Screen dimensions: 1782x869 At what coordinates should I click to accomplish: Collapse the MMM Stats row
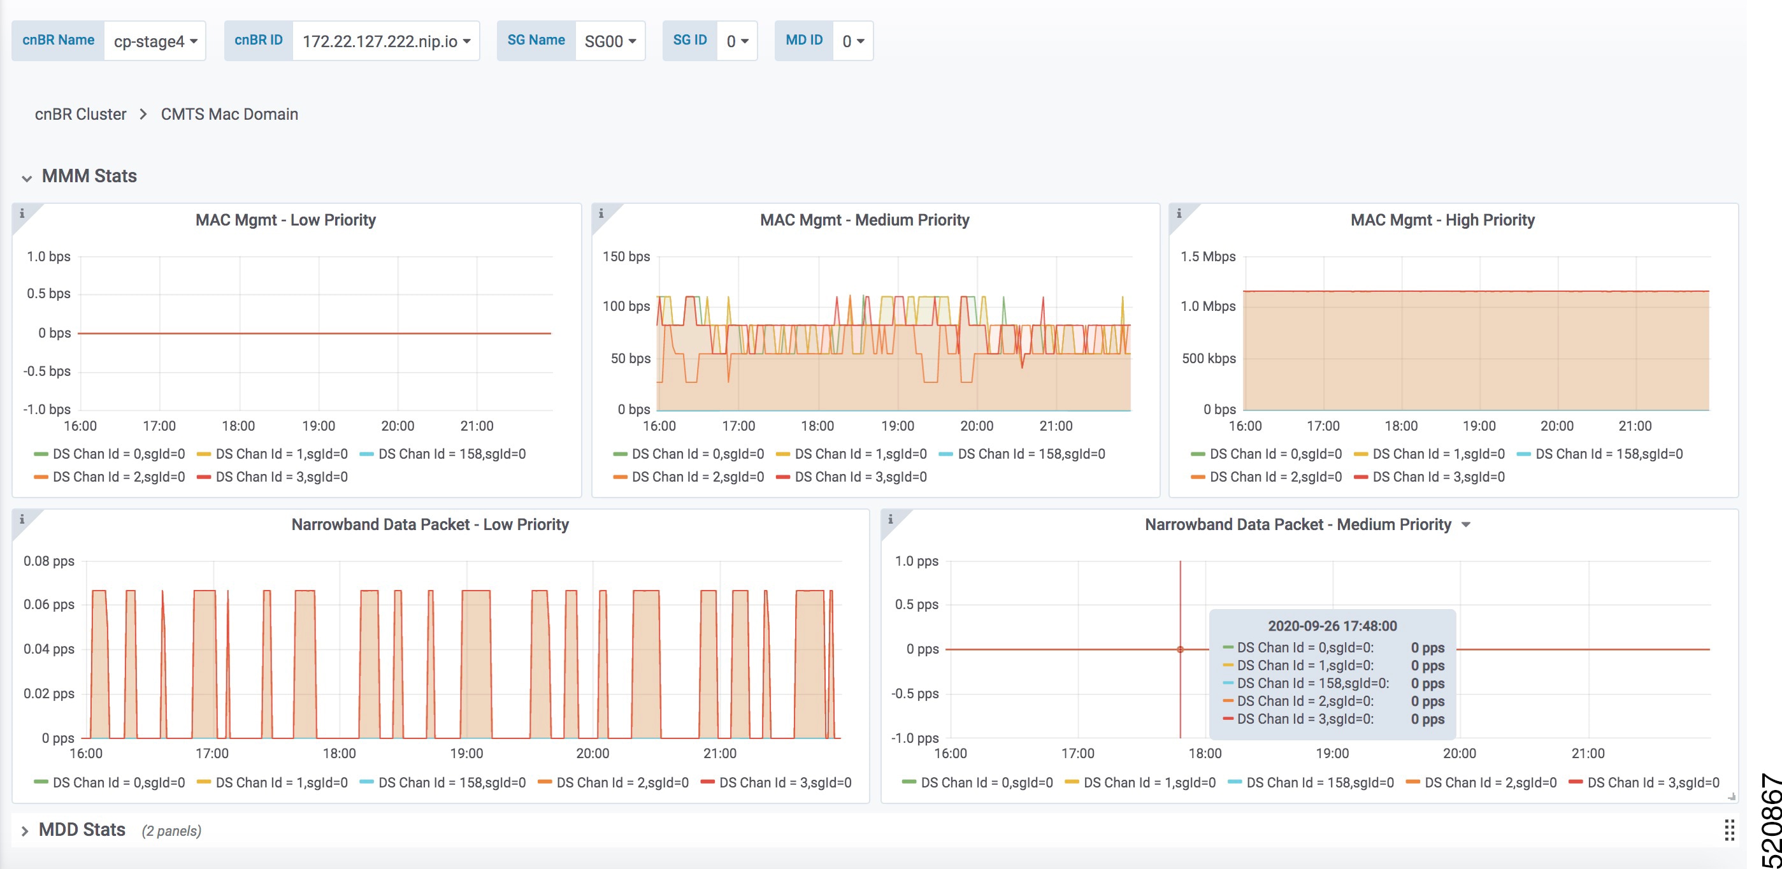79,176
